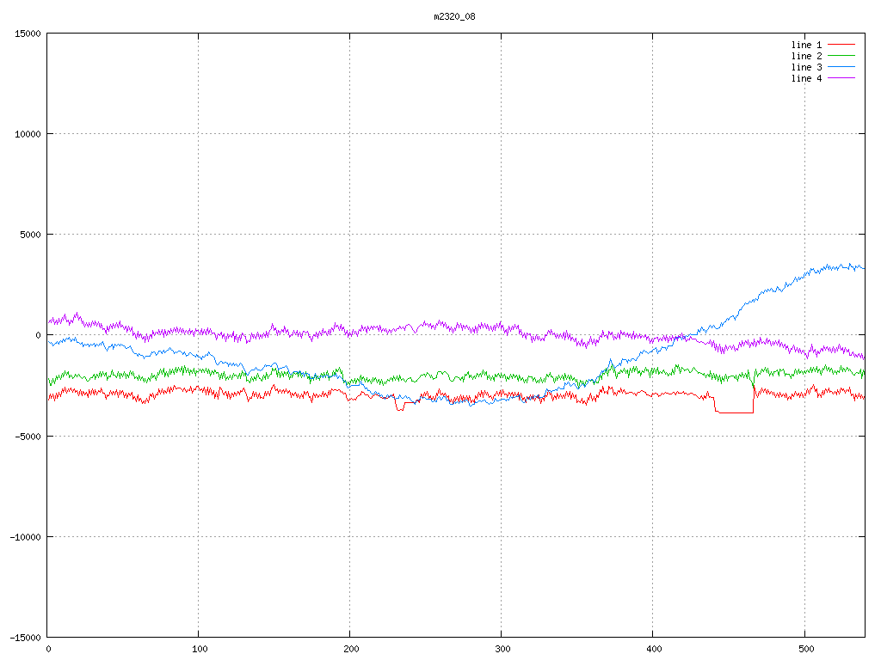881x660 pixels.
Task: Click the blue line 3 legend sample
Action: point(841,67)
